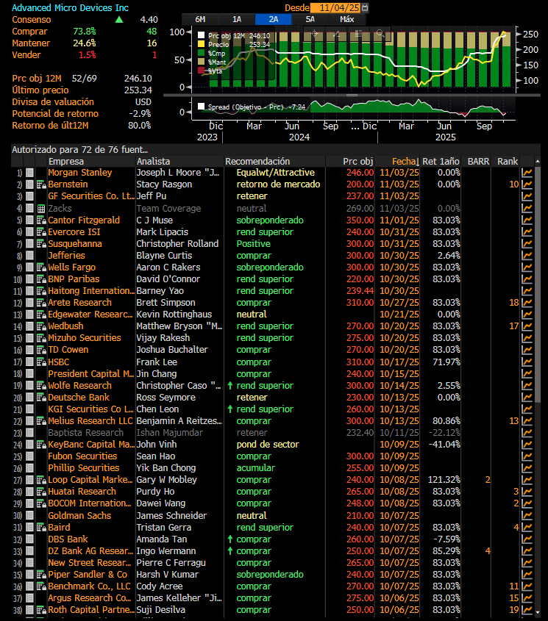Click the magnifier zoom icon on the chart
548x621 pixels.
tap(380, 34)
